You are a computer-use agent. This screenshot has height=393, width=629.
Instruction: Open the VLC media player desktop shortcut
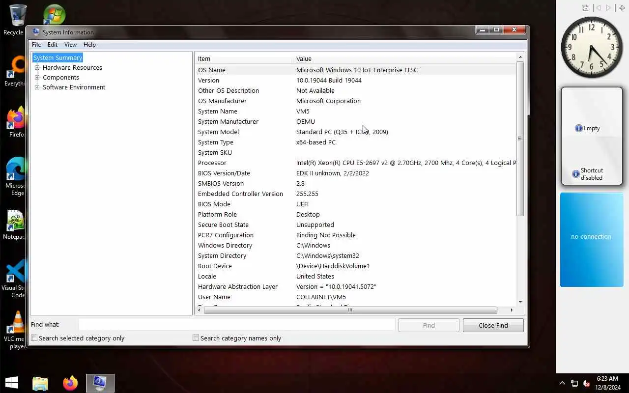(15, 330)
